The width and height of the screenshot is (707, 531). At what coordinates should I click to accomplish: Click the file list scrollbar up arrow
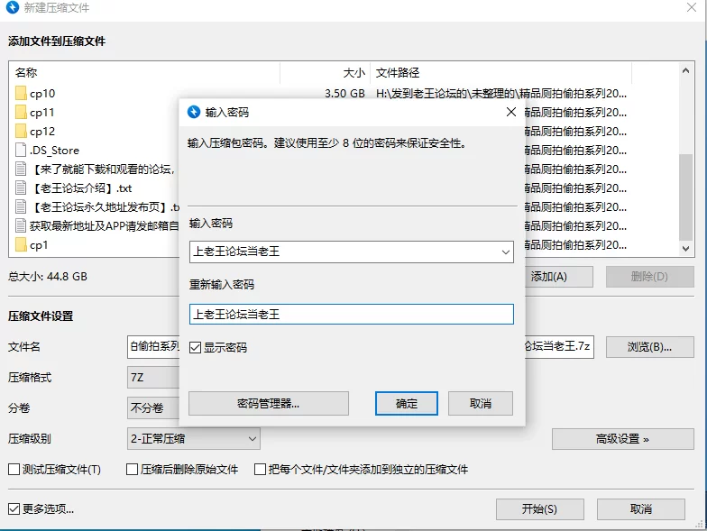(x=685, y=70)
